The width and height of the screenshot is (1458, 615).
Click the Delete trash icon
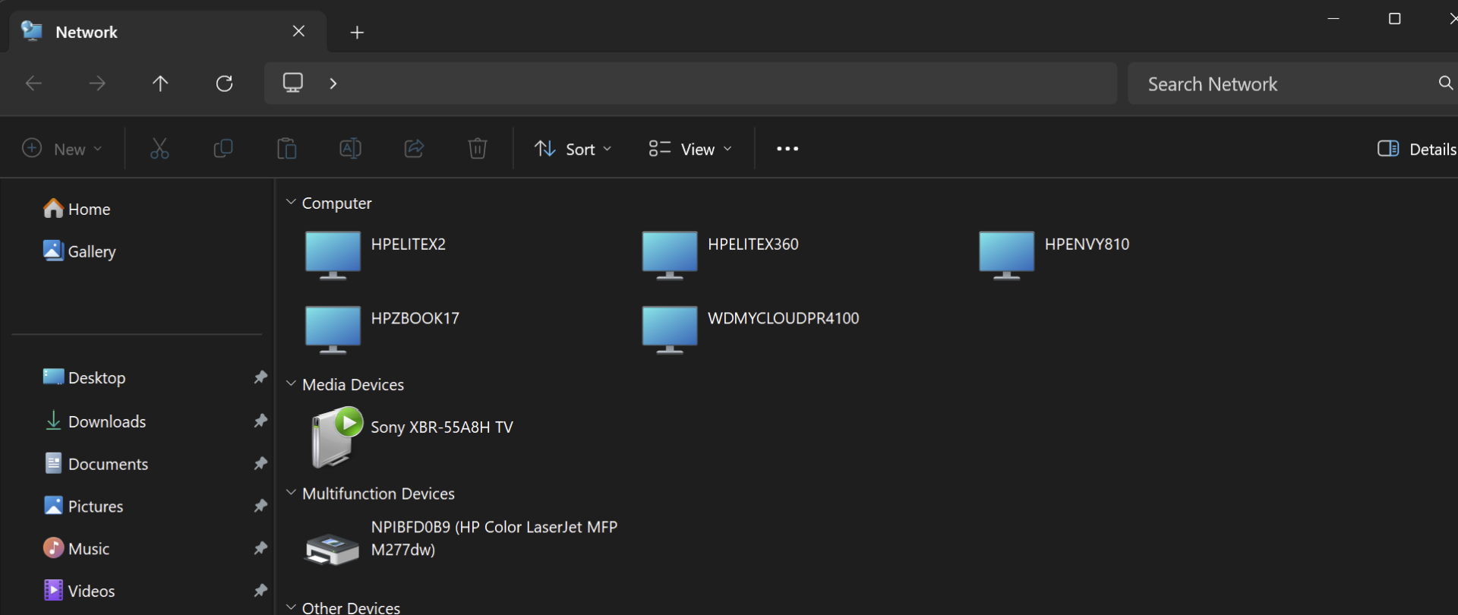tap(478, 149)
